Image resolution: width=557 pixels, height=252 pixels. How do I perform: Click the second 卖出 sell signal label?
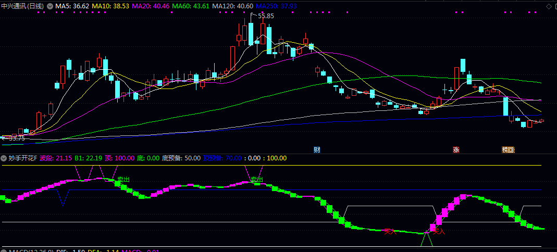[x=256, y=179]
